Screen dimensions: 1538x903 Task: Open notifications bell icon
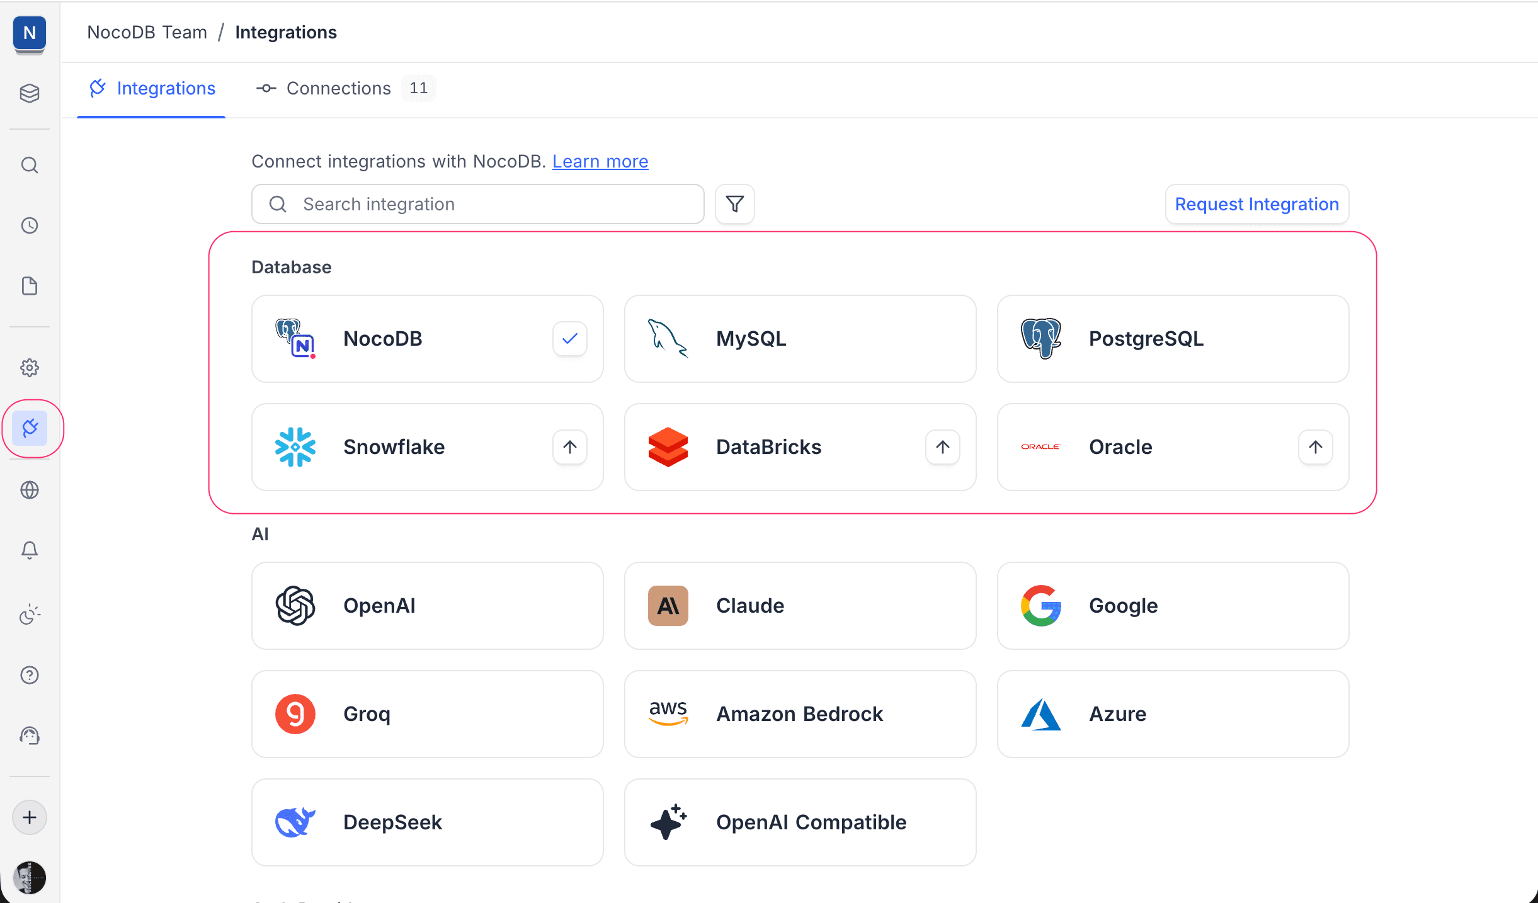point(30,550)
